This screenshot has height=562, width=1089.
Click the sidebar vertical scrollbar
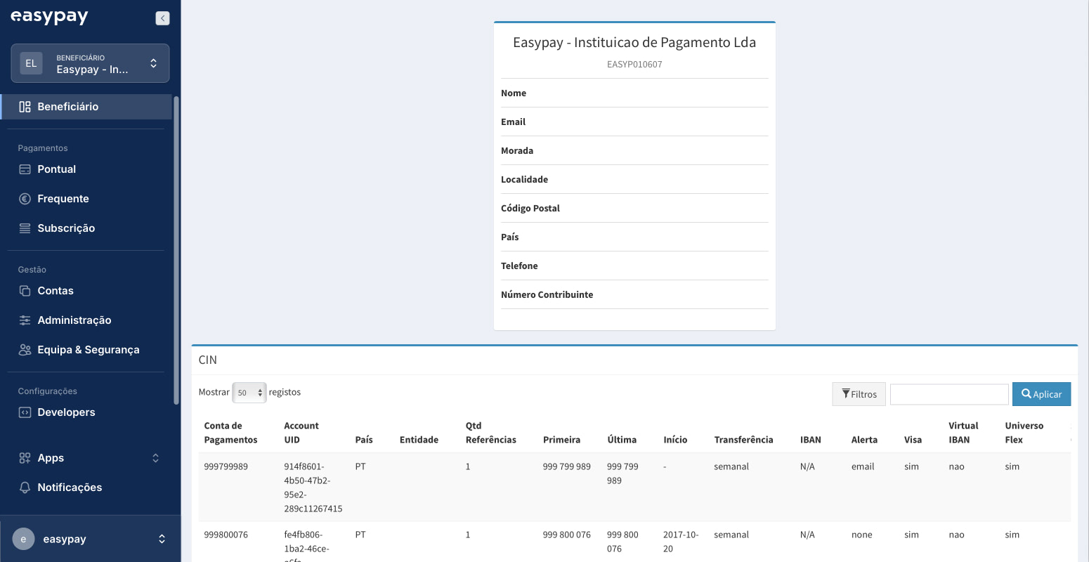pyautogui.click(x=176, y=250)
